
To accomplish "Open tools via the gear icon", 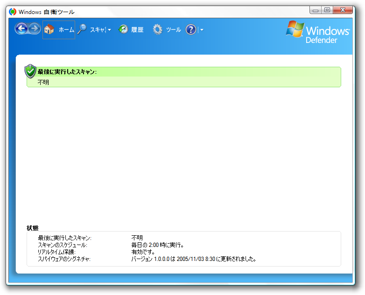I will click(158, 29).
